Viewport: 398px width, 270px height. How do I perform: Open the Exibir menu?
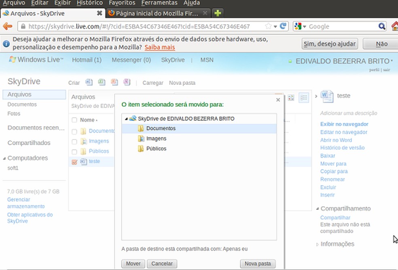[x=62, y=3]
